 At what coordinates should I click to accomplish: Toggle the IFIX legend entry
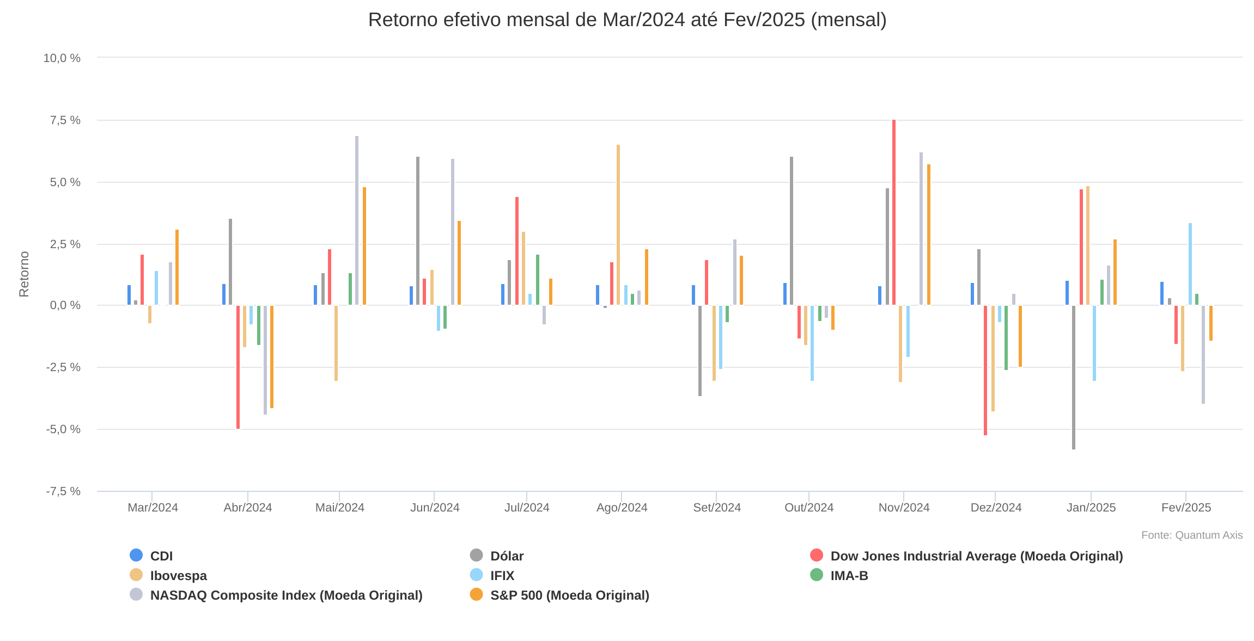(x=492, y=575)
